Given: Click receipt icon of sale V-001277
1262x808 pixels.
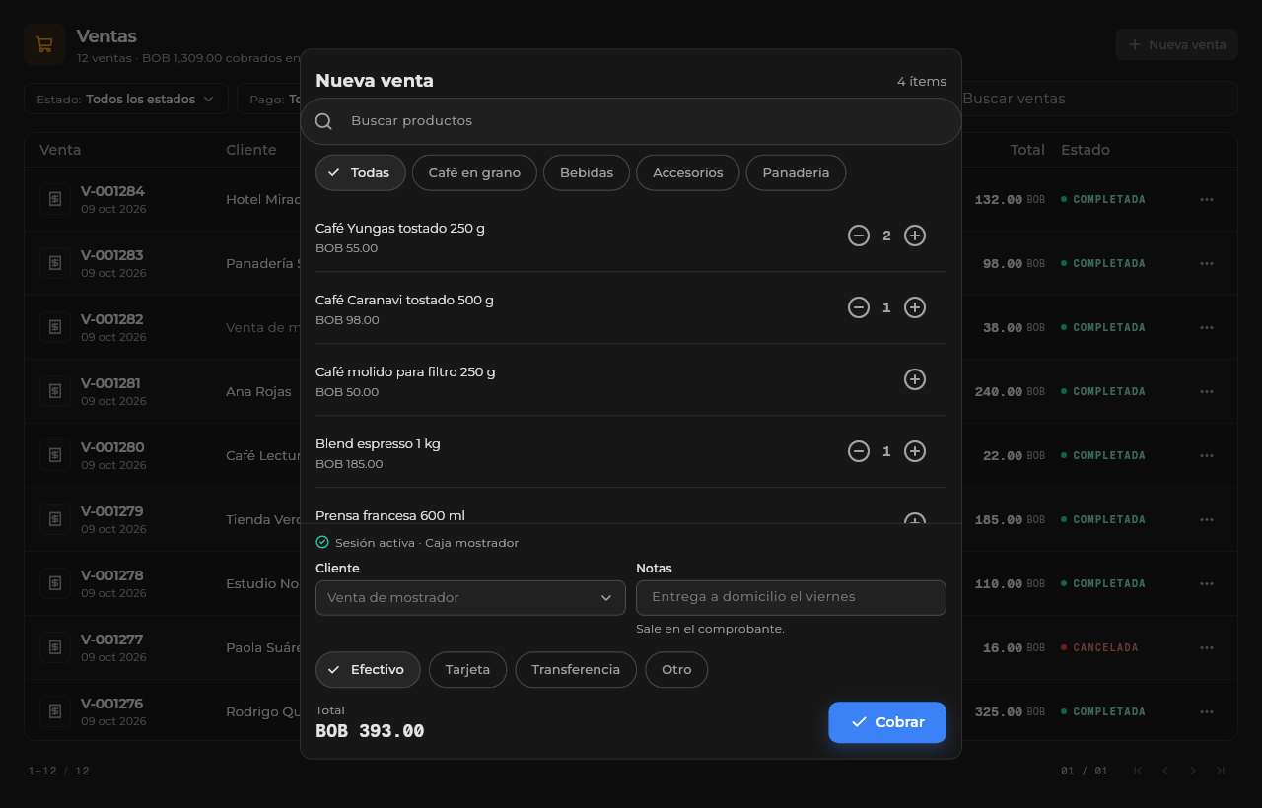Looking at the screenshot, I should click(x=55, y=647).
